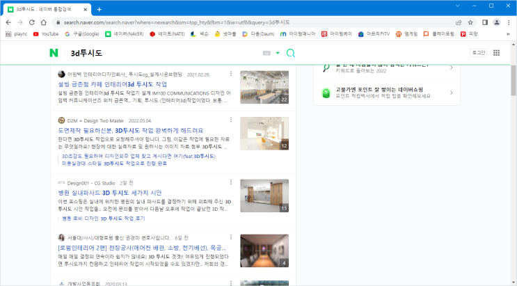
Task: Open the 넥슨 bookmark
Action: [200, 33]
